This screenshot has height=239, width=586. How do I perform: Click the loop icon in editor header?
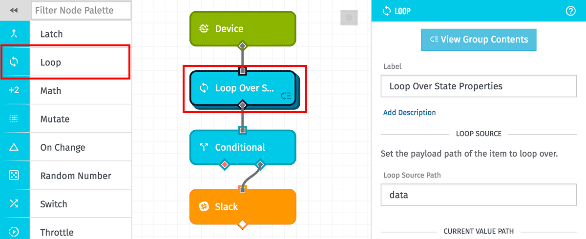(387, 11)
